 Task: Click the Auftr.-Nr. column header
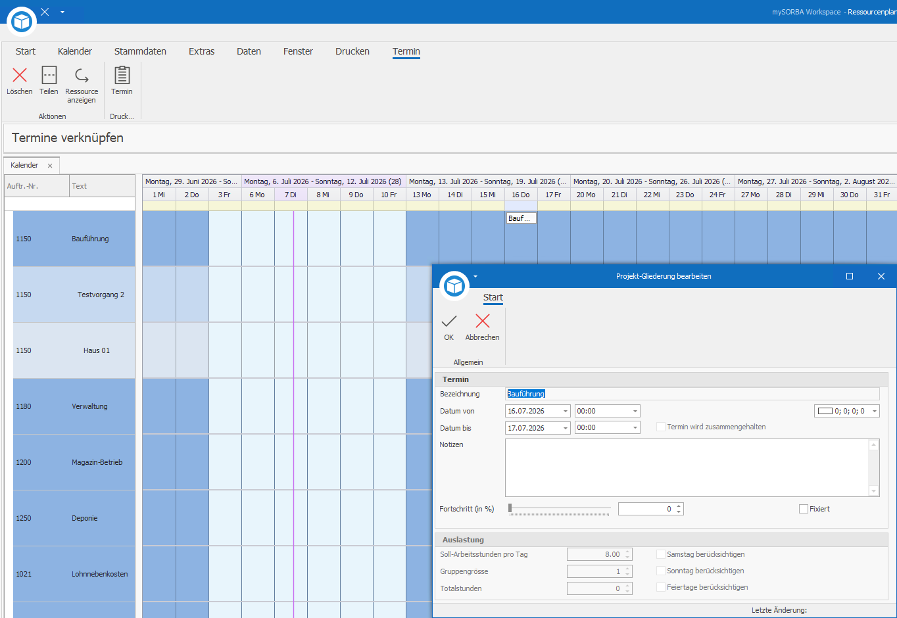pos(37,186)
